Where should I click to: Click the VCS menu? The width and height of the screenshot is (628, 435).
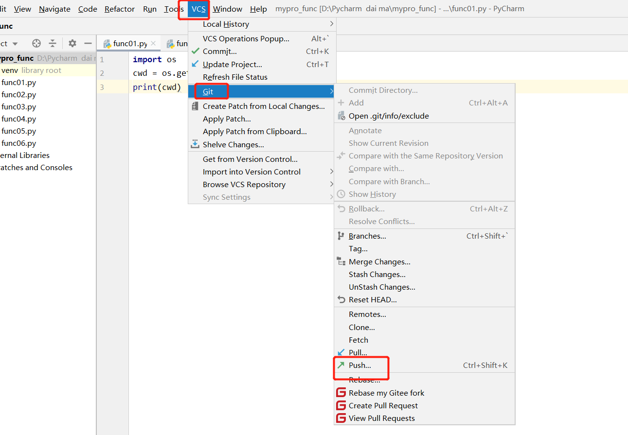point(198,9)
